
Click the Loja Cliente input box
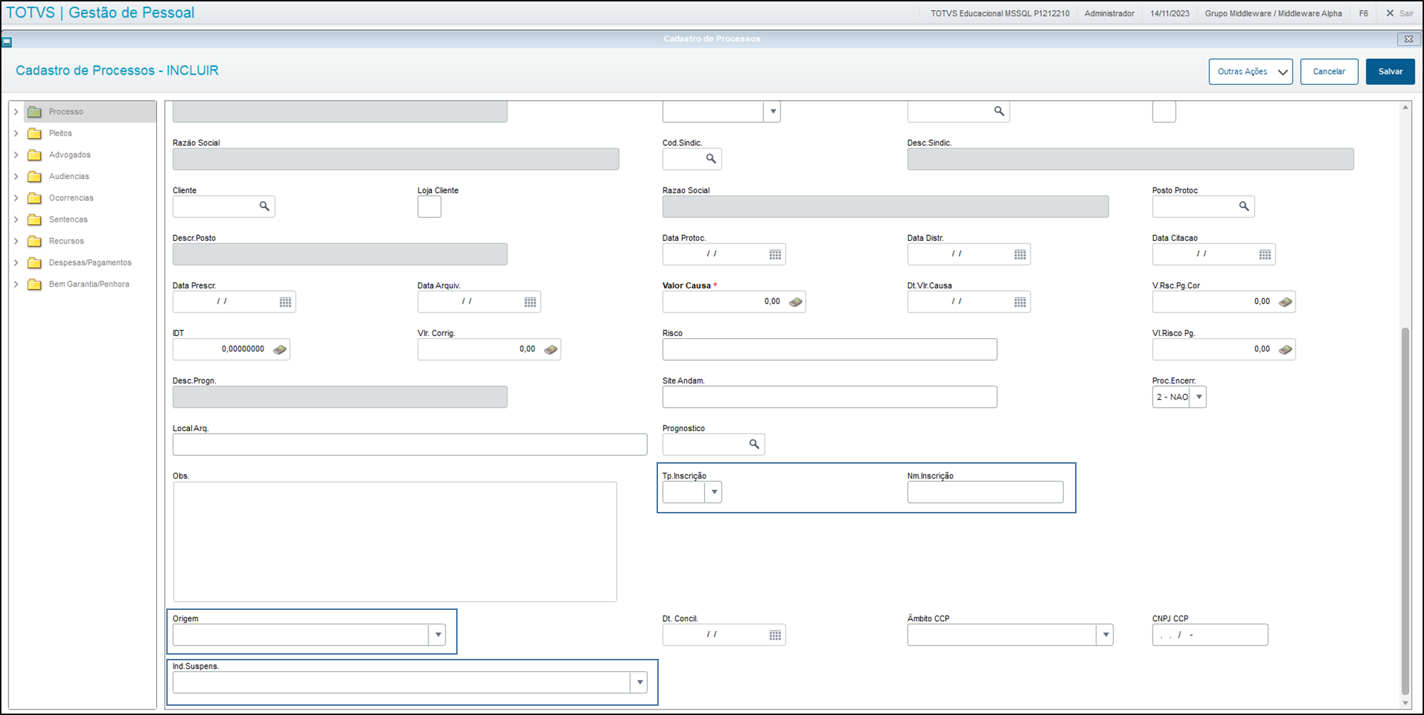[429, 207]
